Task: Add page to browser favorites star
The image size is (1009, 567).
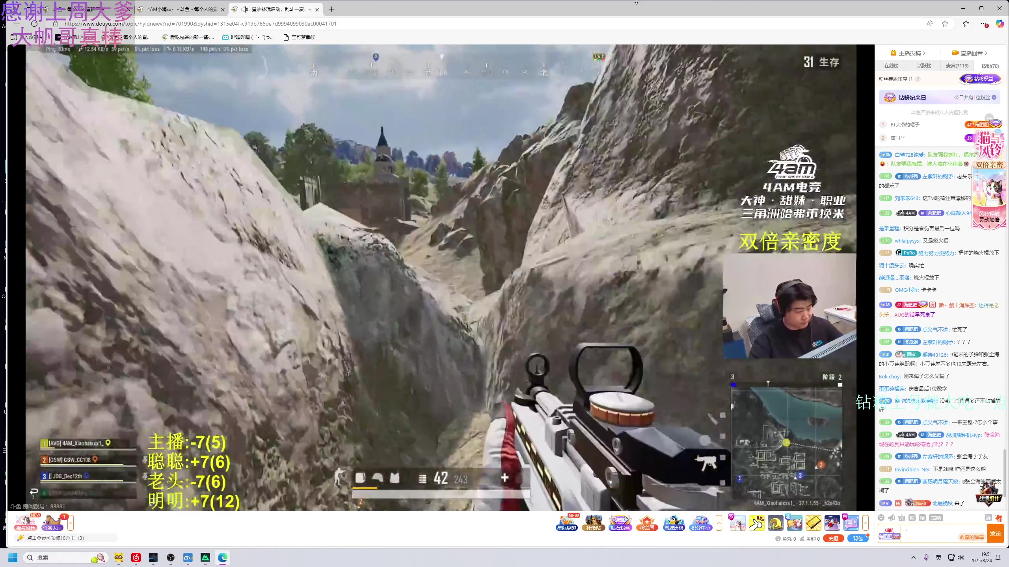Action: coord(945,24)
